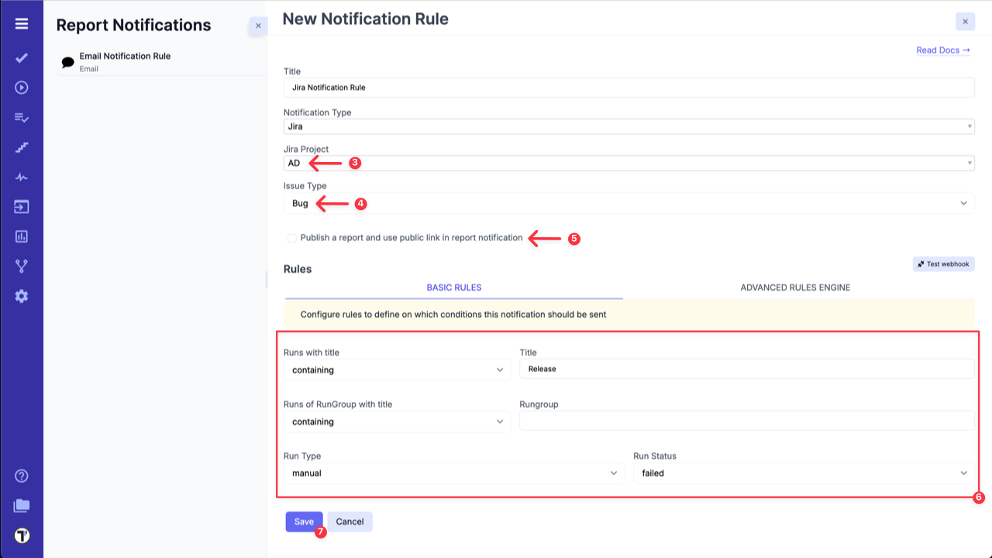Click the bar chart reports icon
This screenshot has width=992, height=558.
click(21, 236)
